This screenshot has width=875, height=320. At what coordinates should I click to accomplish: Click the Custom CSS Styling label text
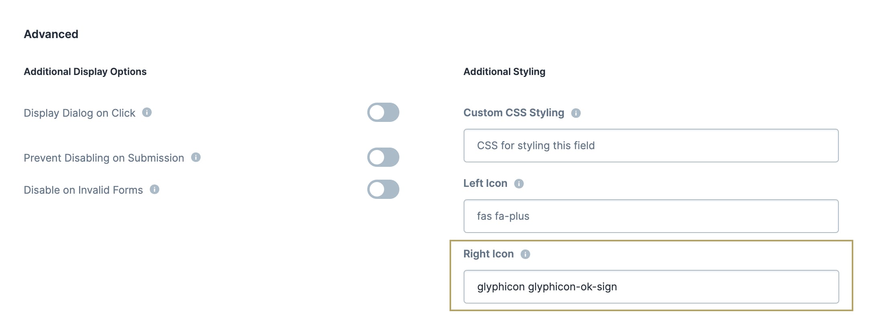(x=514, y=113)
